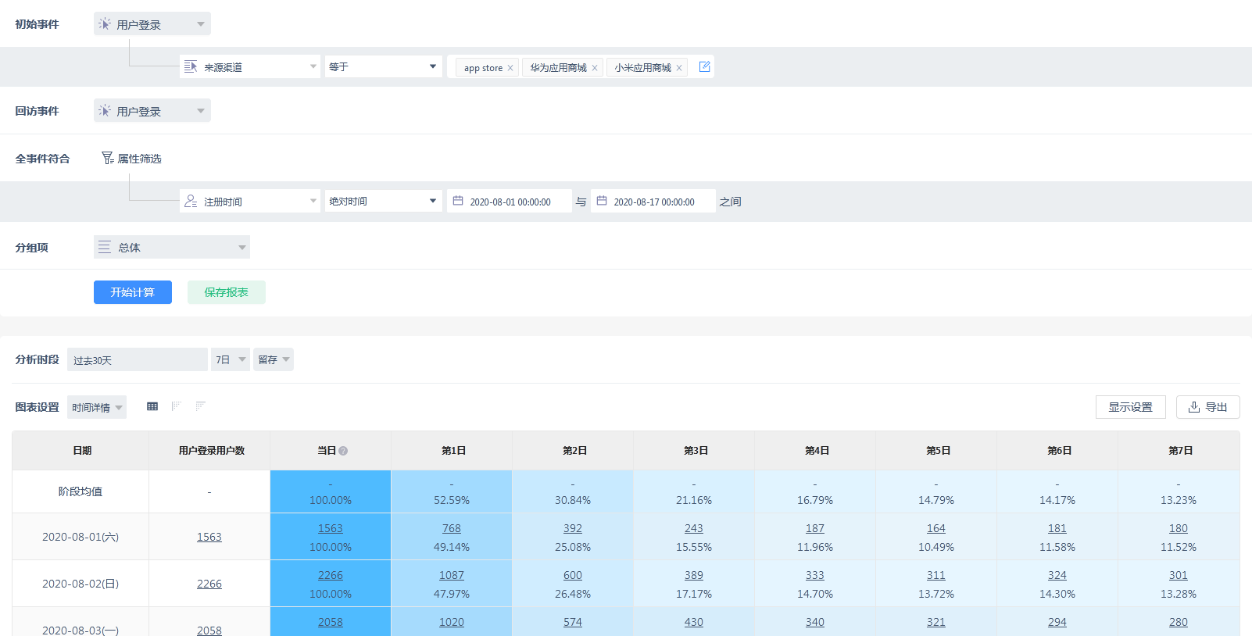
Task: Switch to the third chart view icon
Action: pyautogui.click(x=201, y=406)
